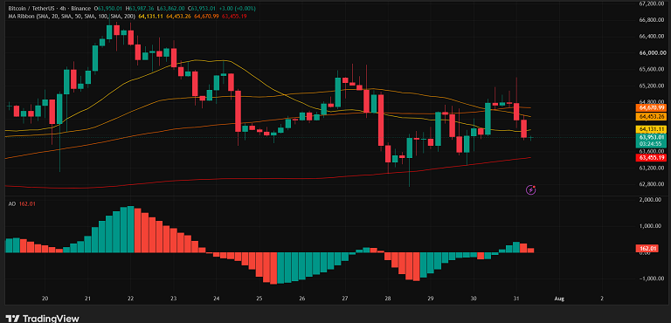Screen dimensions: 671x323
Task: Click the purple lightning flash icon
Action: pos(531,189)
